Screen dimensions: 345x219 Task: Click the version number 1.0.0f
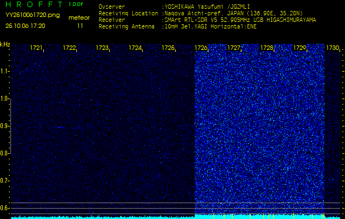click(x=76, y=4)
